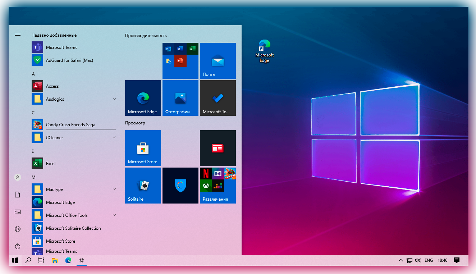Viewport: 476px width, 274px height.
Task: Click the letter M section header
Action: 33,177
